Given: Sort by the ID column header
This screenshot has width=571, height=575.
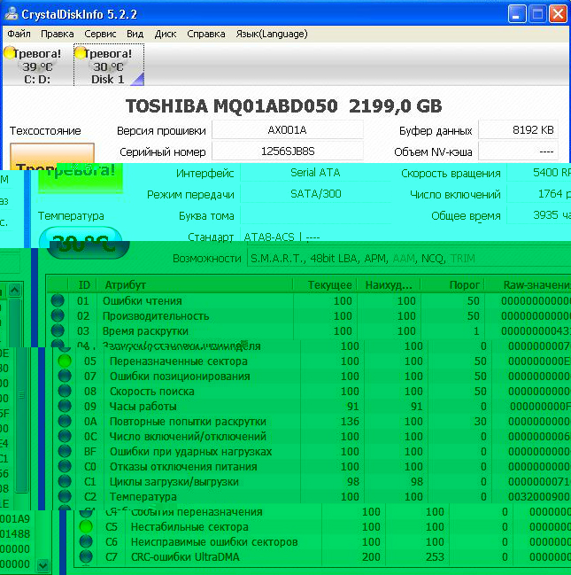Looking at the screenshot, I should click(x=84, y=285).
